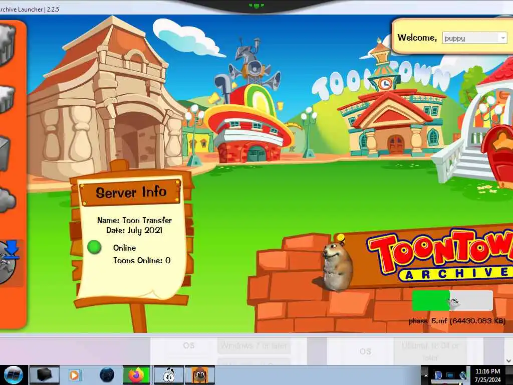Viewport: 513px width, 385px height.
Task: Click the Archive Launcher 2.2.5 title text
Action: 30,9
